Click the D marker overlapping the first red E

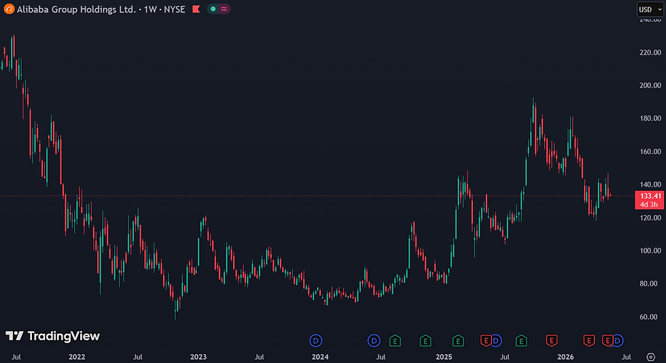point(496,341)
